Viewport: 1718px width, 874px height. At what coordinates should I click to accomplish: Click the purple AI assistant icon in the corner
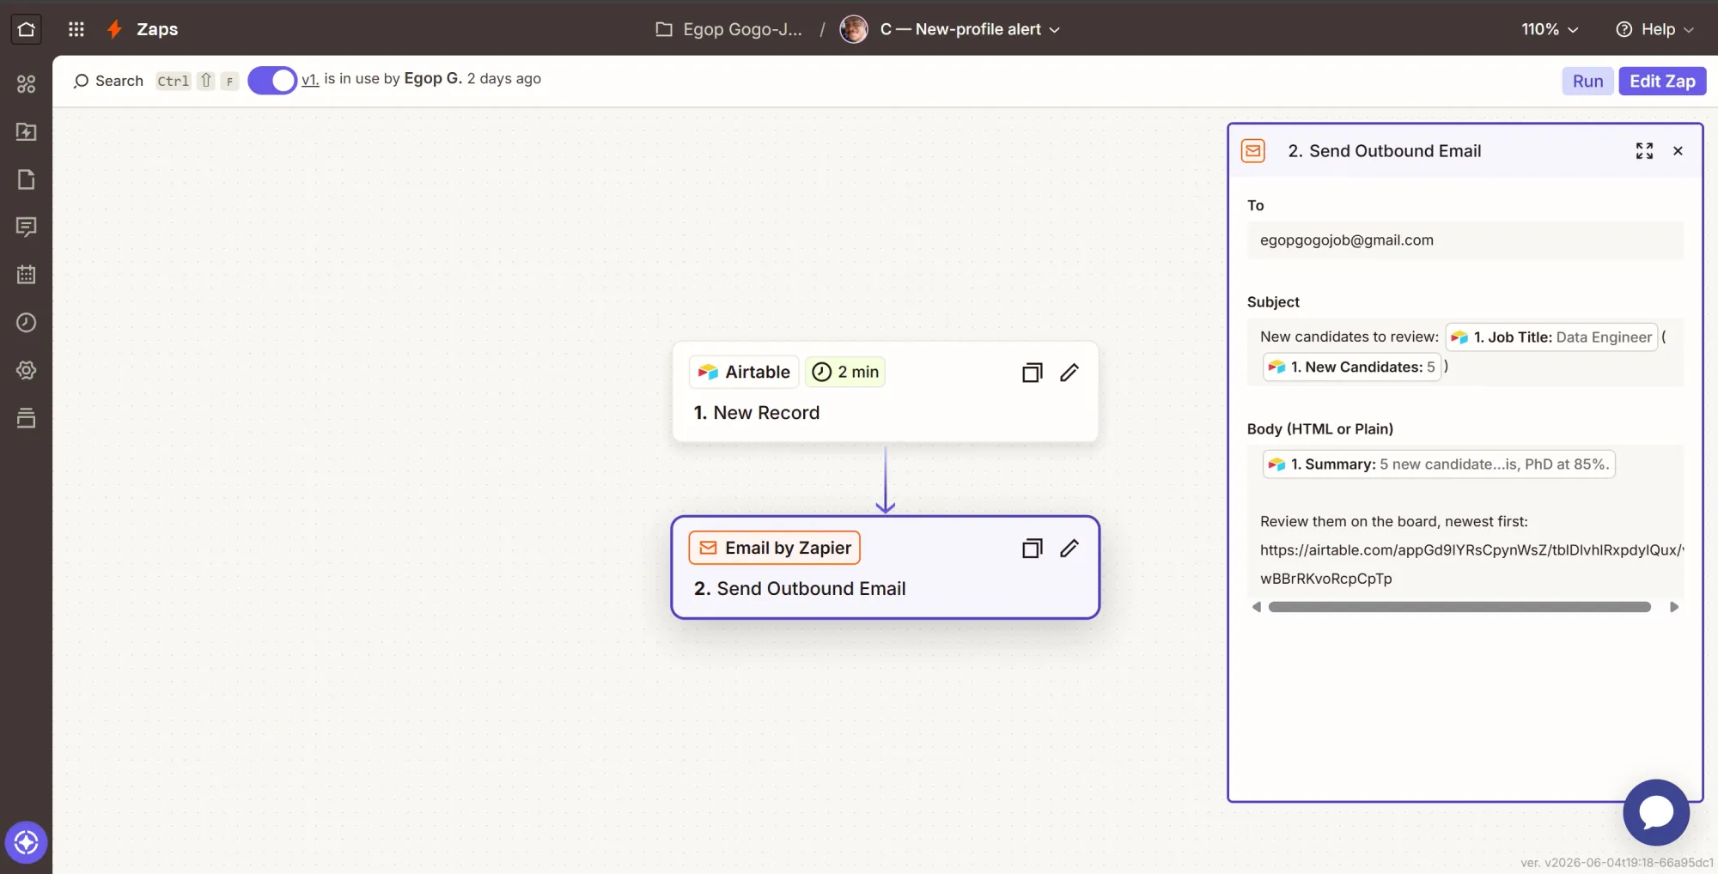27,842
